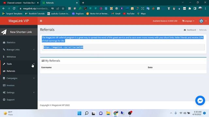Click the Settings gears icon
The height and width of the screenshot is (117, 209).
click(x=4, y=93)
